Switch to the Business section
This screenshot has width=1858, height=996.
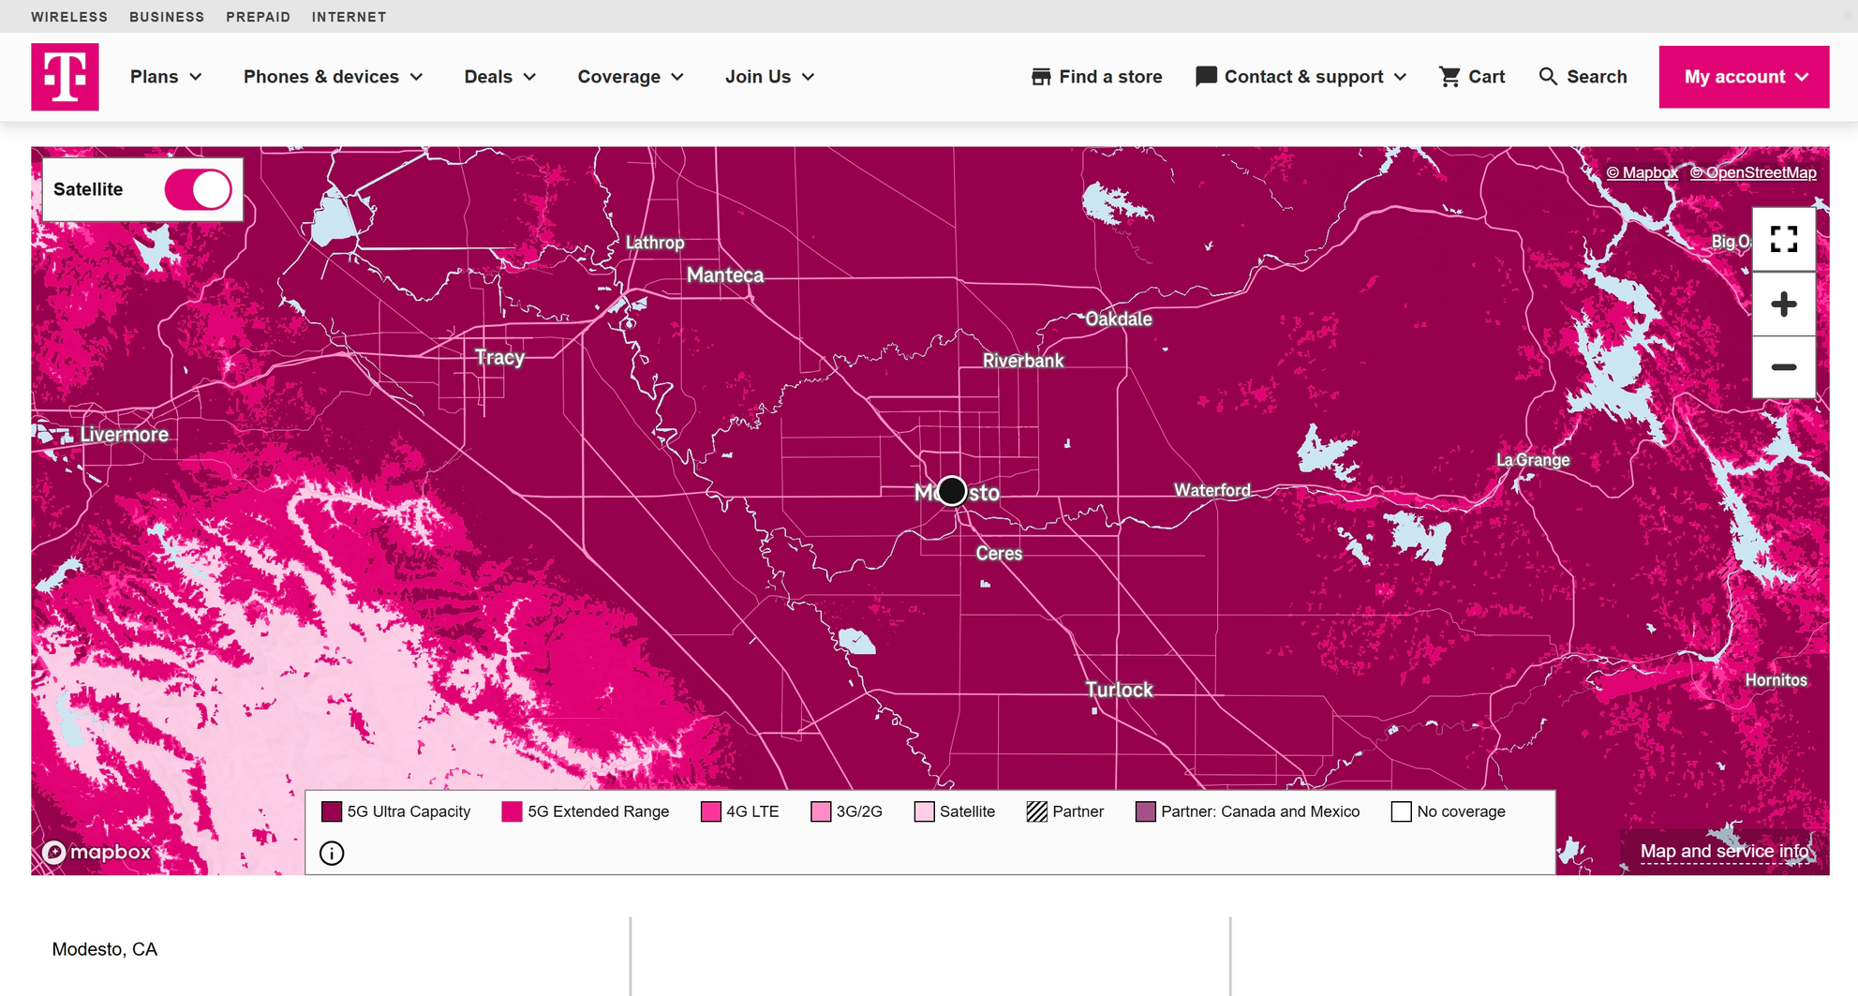tap(167, 17)
